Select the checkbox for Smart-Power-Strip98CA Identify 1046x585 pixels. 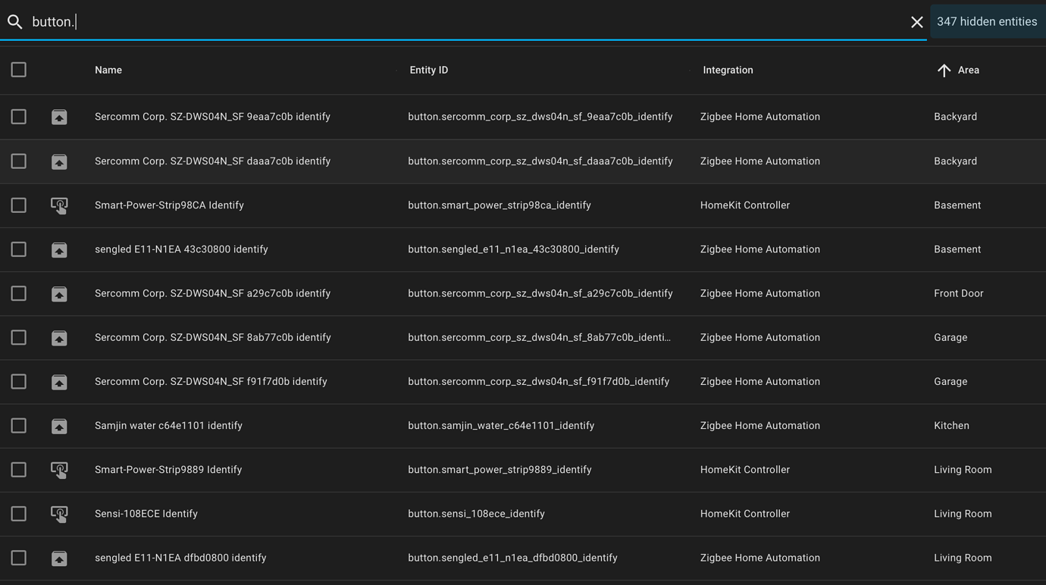pos(18,205)
